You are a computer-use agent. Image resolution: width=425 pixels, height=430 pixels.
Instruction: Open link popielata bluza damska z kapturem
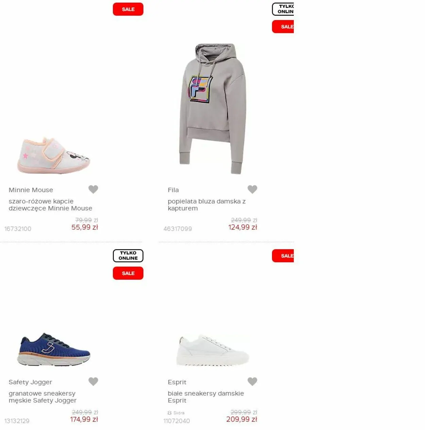coord(207,205)
